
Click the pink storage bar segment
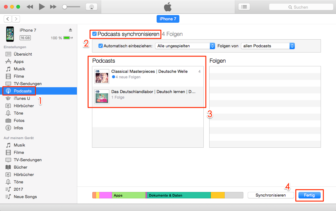(x=106, y=195)
